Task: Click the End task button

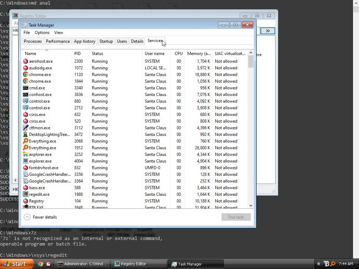Action: click(x=236, y=217)
